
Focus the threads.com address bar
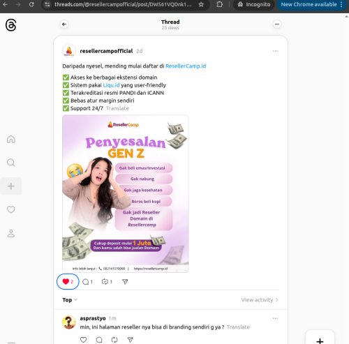click(x=123, y=4)
